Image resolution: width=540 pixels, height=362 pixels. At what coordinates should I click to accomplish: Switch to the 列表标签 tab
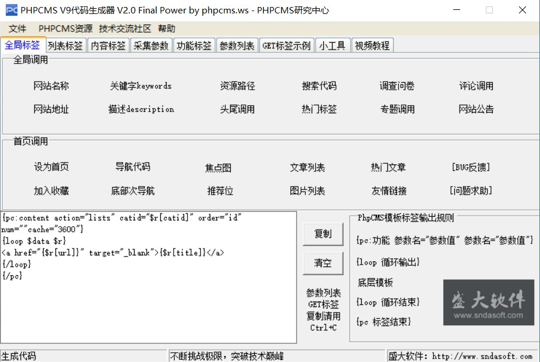[x=65, y=45]
